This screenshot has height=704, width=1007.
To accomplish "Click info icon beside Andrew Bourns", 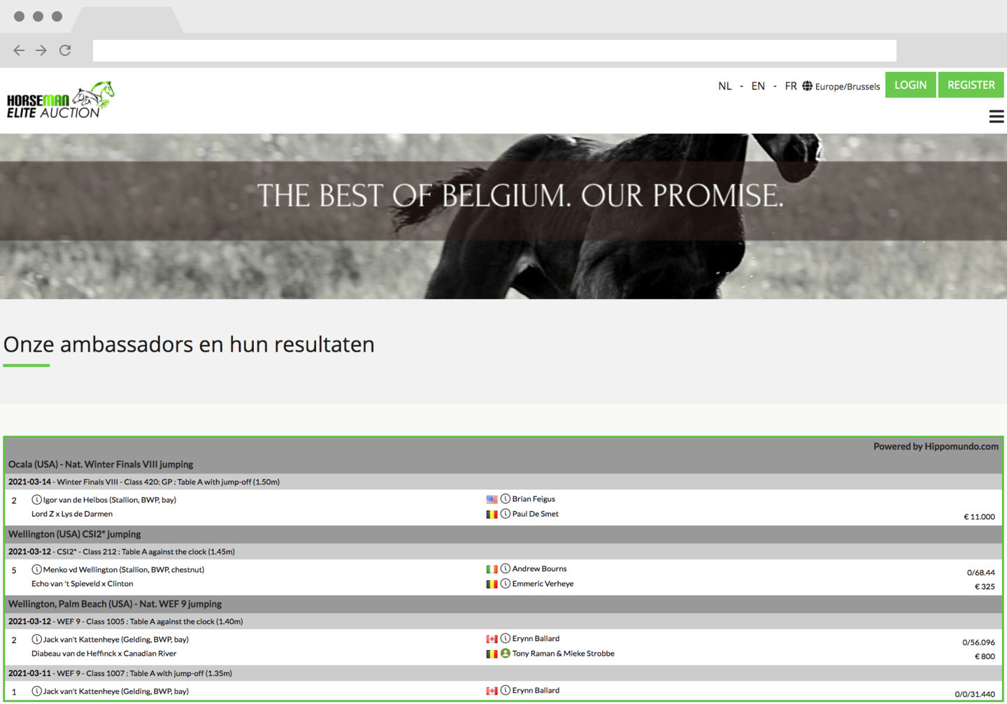I will [505, 568].
